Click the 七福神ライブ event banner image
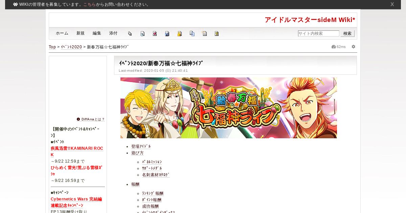The height and width of the screenshot is (213, 406). (x=229, y=108)
